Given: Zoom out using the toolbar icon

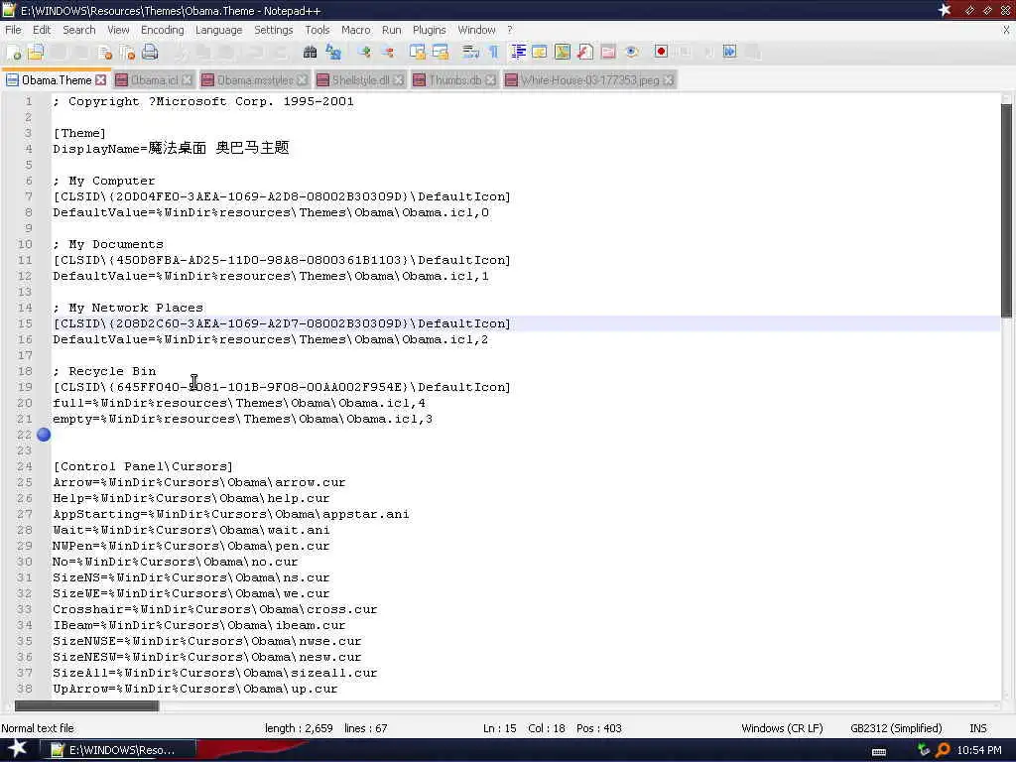Looking at the screenshot, I should click(388, 53).
